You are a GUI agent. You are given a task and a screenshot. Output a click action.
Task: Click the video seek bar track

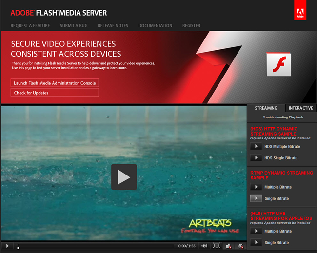click(95, 246)
